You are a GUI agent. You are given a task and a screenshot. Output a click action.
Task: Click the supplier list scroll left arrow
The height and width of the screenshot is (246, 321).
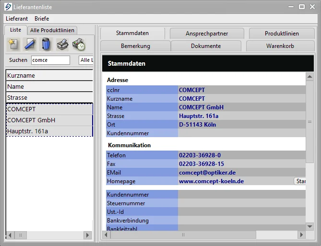pos(10,235)
